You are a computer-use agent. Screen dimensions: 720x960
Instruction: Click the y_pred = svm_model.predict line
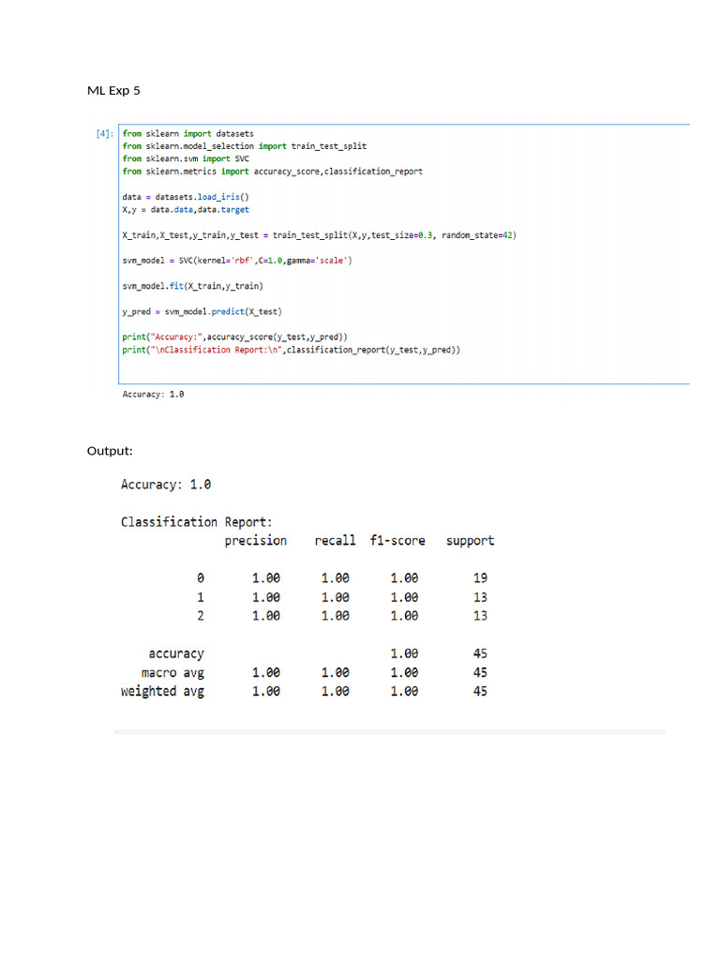(x=202, y=311)
